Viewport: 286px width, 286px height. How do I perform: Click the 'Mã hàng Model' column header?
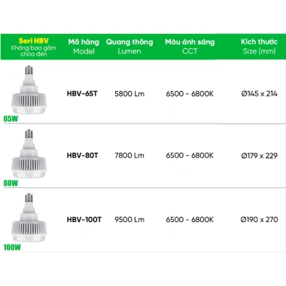point(84,47)
